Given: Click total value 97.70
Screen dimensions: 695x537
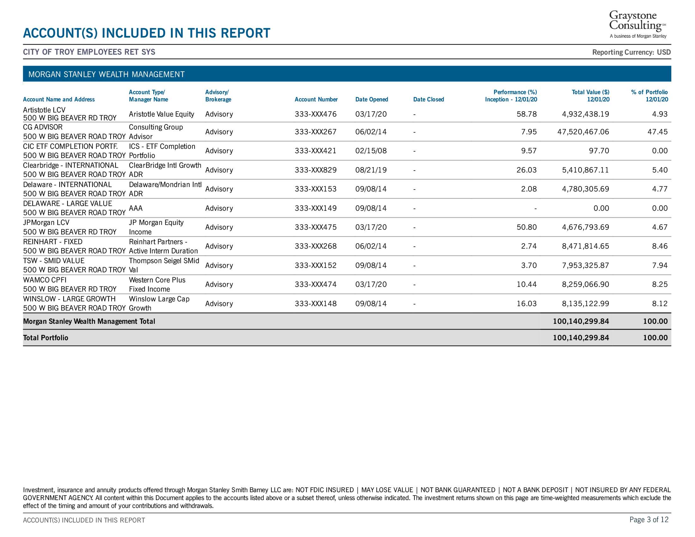Looking at the screenshot, I should click(599, 151).
